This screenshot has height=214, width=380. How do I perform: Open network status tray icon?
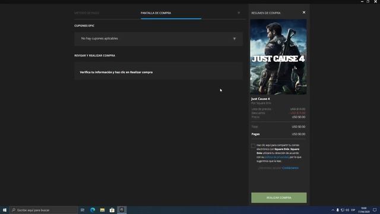click(343, 210)
